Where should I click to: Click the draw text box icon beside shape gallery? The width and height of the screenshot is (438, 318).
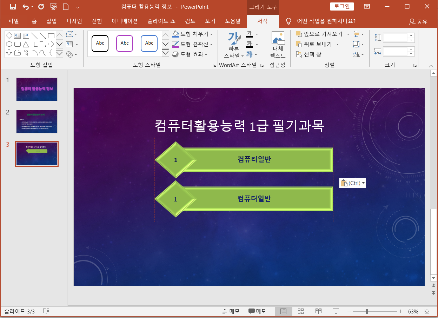(x=69, y=44)
